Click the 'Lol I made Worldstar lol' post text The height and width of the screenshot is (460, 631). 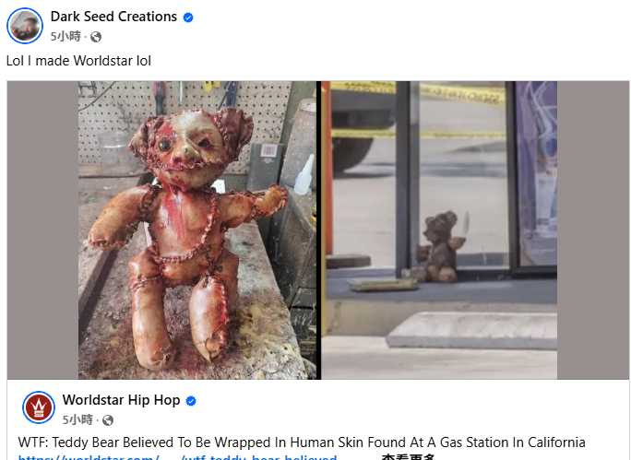click(79, 61)
